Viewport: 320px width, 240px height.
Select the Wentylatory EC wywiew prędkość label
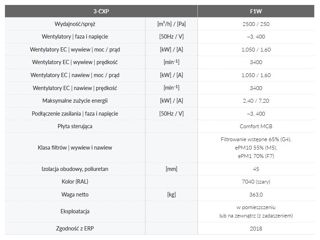tap(75, 62)
